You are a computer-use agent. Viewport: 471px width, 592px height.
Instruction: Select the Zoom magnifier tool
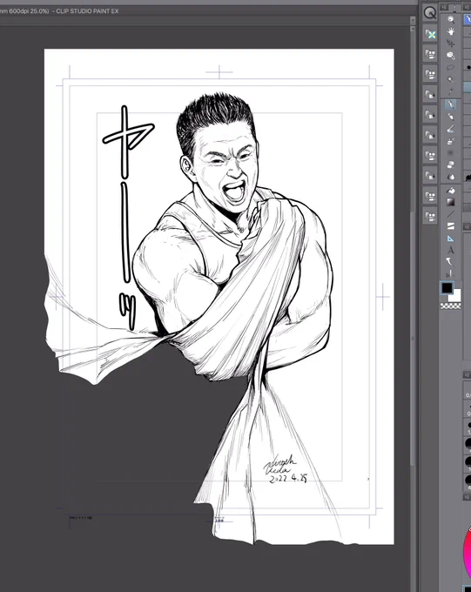(451, 19)
